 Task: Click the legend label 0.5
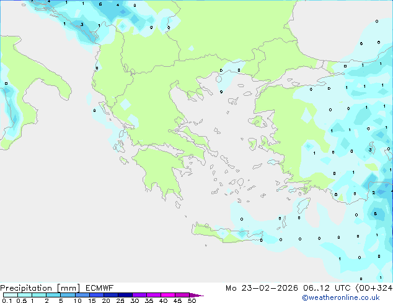[22, 301]
